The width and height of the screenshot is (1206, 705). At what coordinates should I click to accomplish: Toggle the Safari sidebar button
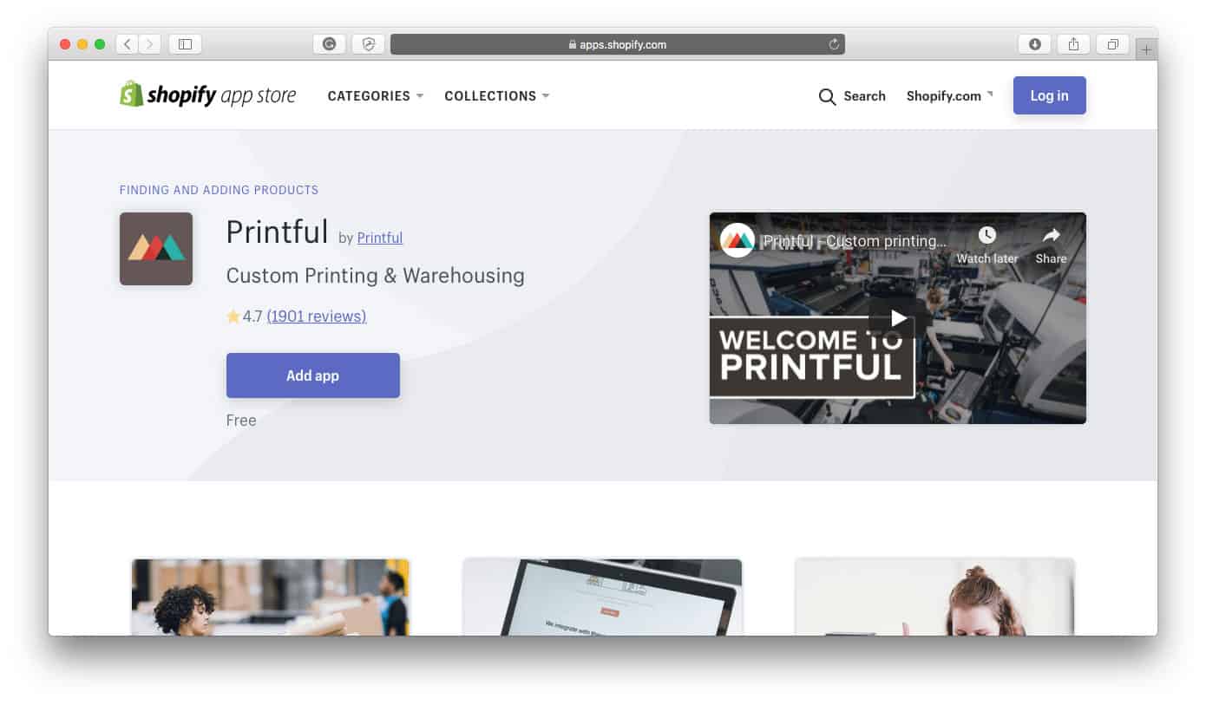tap(185, 44)
